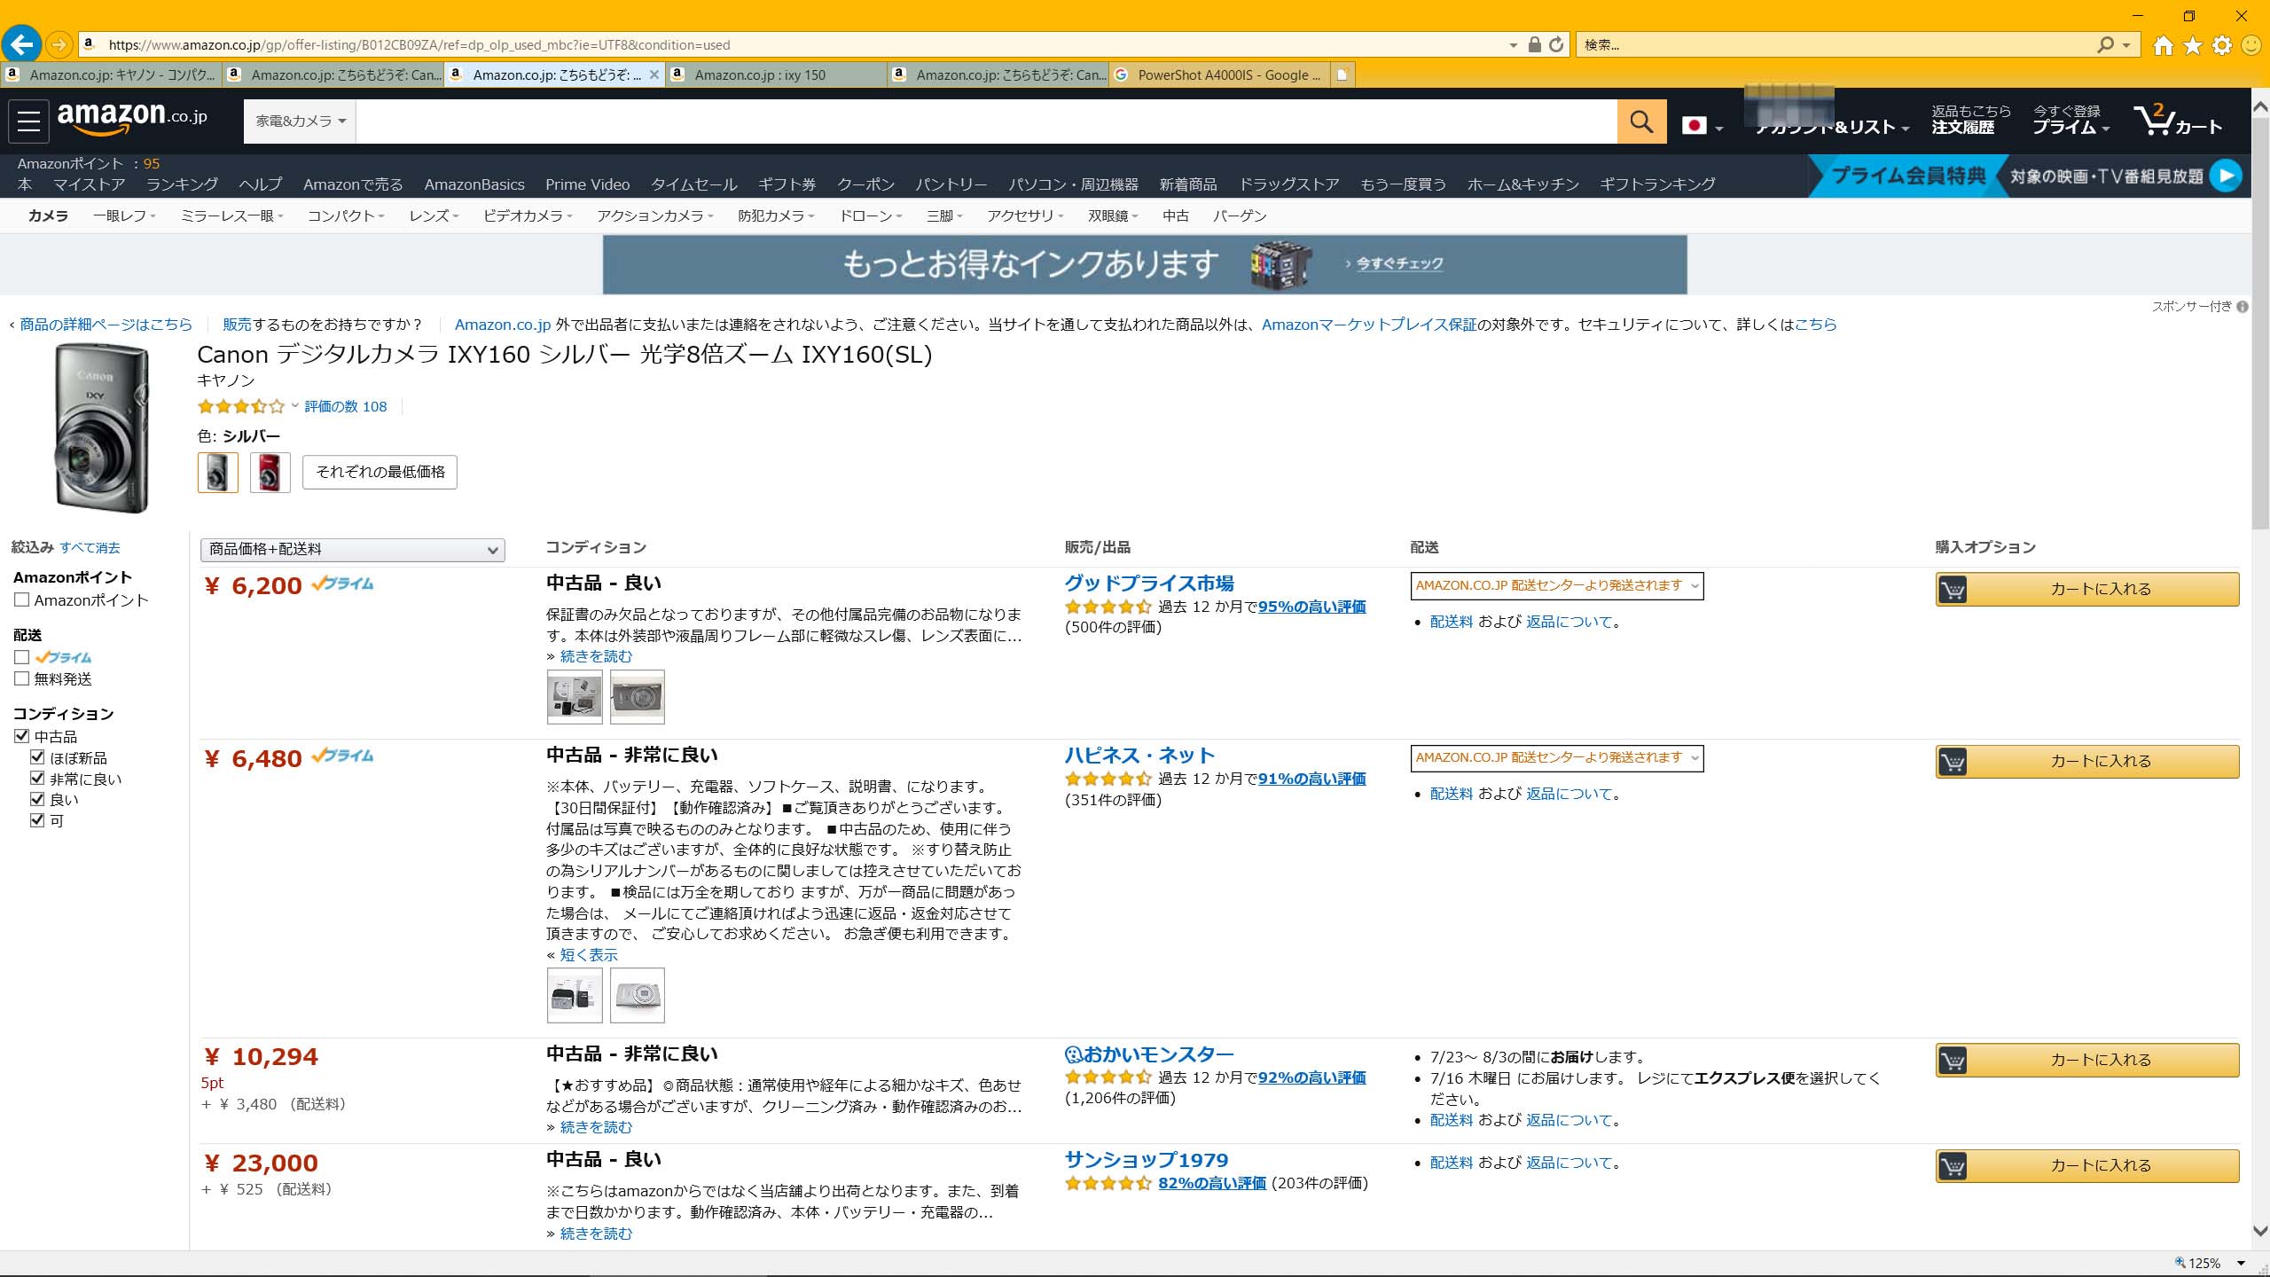Open the Amazon hamburger menu
Viewport: 2270px width, 1277px height.
coord(28,121)
